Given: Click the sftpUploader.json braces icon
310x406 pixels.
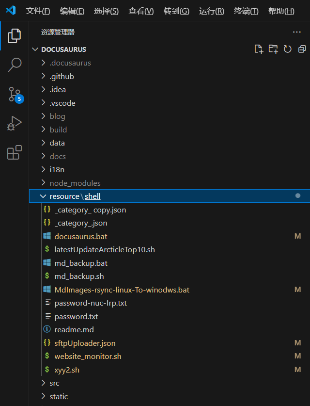Looking at the screenshot, I should point(47,343).
